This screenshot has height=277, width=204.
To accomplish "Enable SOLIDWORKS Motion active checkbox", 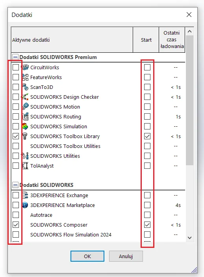I will [16, 107].
